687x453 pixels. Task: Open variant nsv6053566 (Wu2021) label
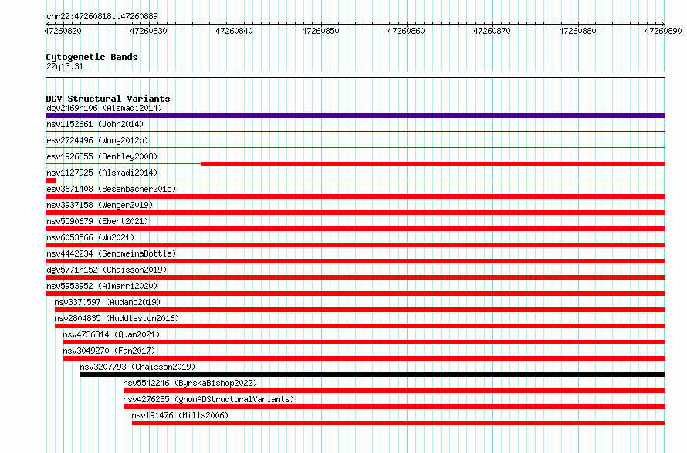(x=90, y=237)
